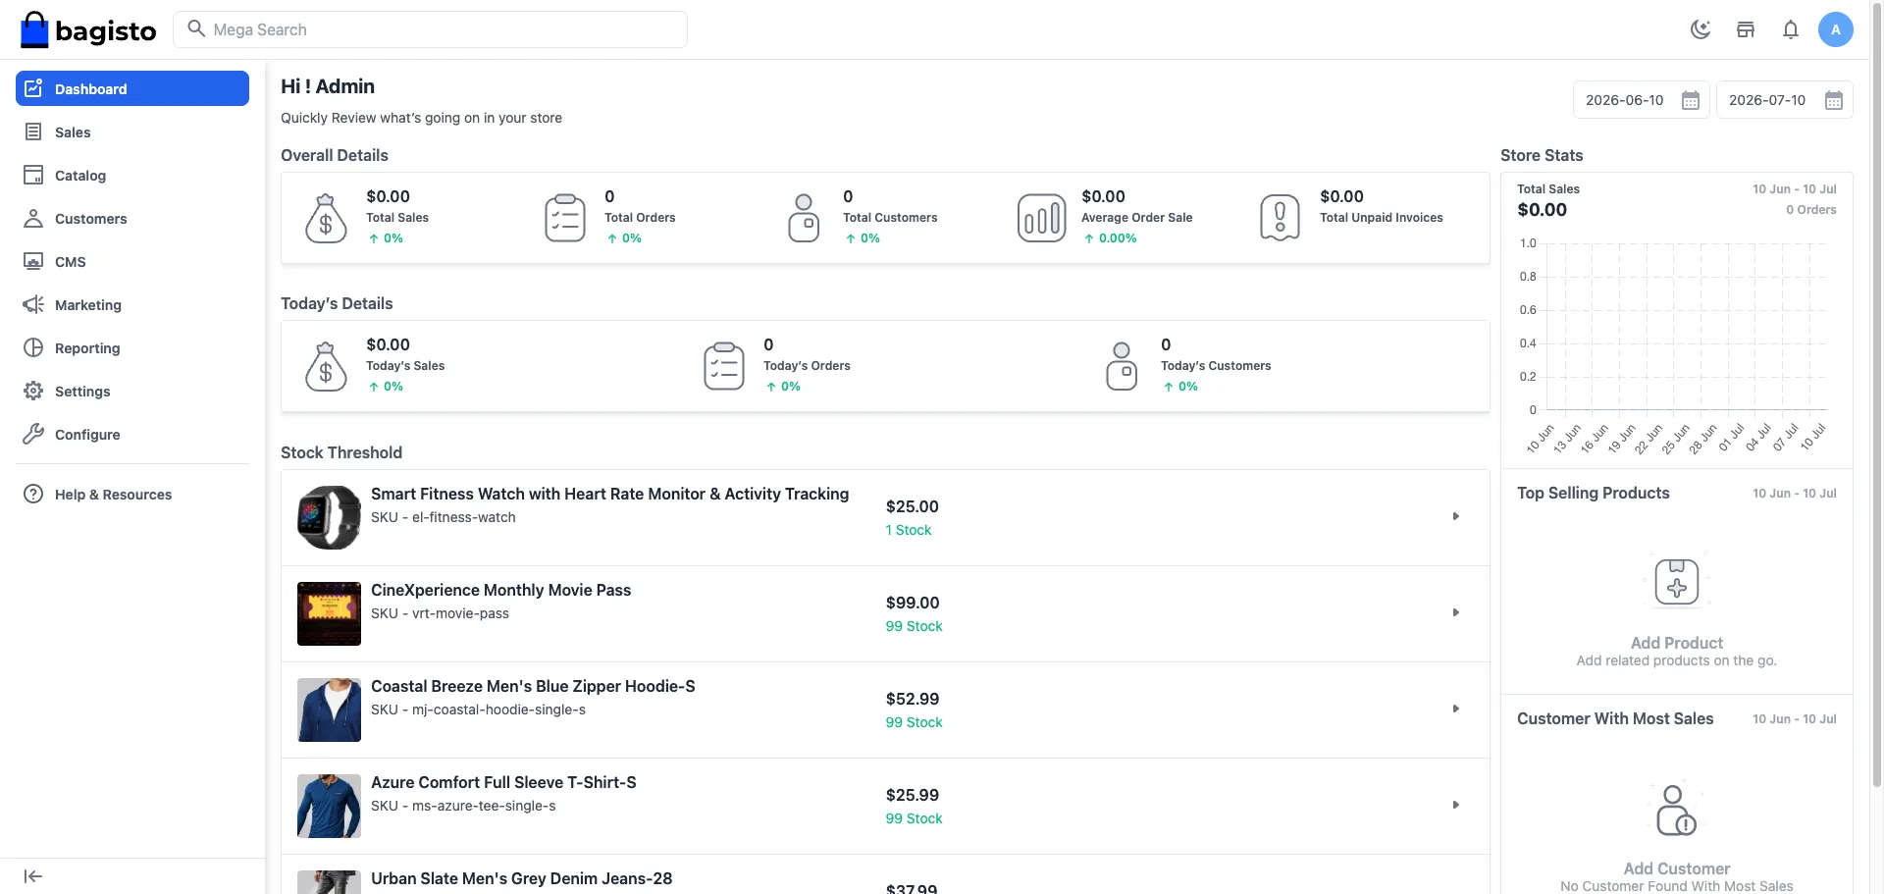Screen dimensions: 1884x894
Task: Click the '0 Orders' store stat
Action: (1810, 209)
